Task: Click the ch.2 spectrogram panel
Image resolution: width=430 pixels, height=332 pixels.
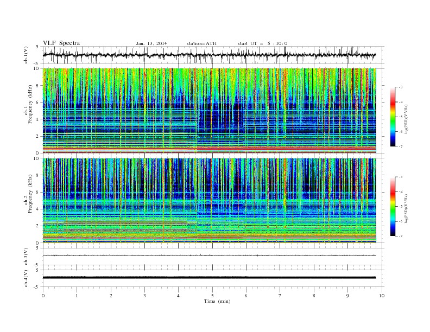Action: tap(209, 201)
